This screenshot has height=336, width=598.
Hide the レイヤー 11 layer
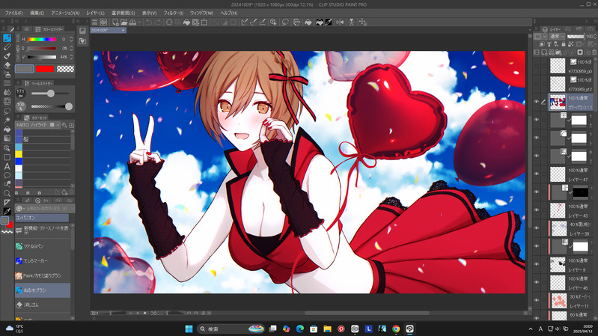pyautogui.click(x=536, y=301)
